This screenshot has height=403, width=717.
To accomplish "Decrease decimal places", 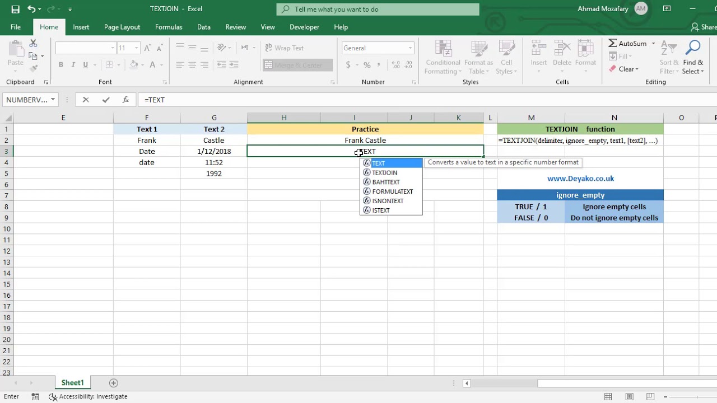I will [408, 65].
